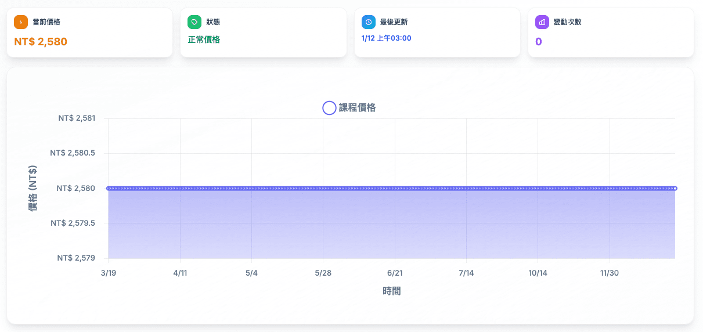The width and height of the screenshot is (703, 332).
Task: Click the 3/19 x-axis date label
Action: (x=109, y=273)
